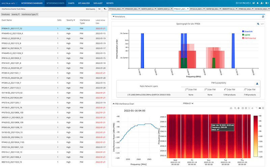Click the '5 IM products' cell

coord(230,95)
